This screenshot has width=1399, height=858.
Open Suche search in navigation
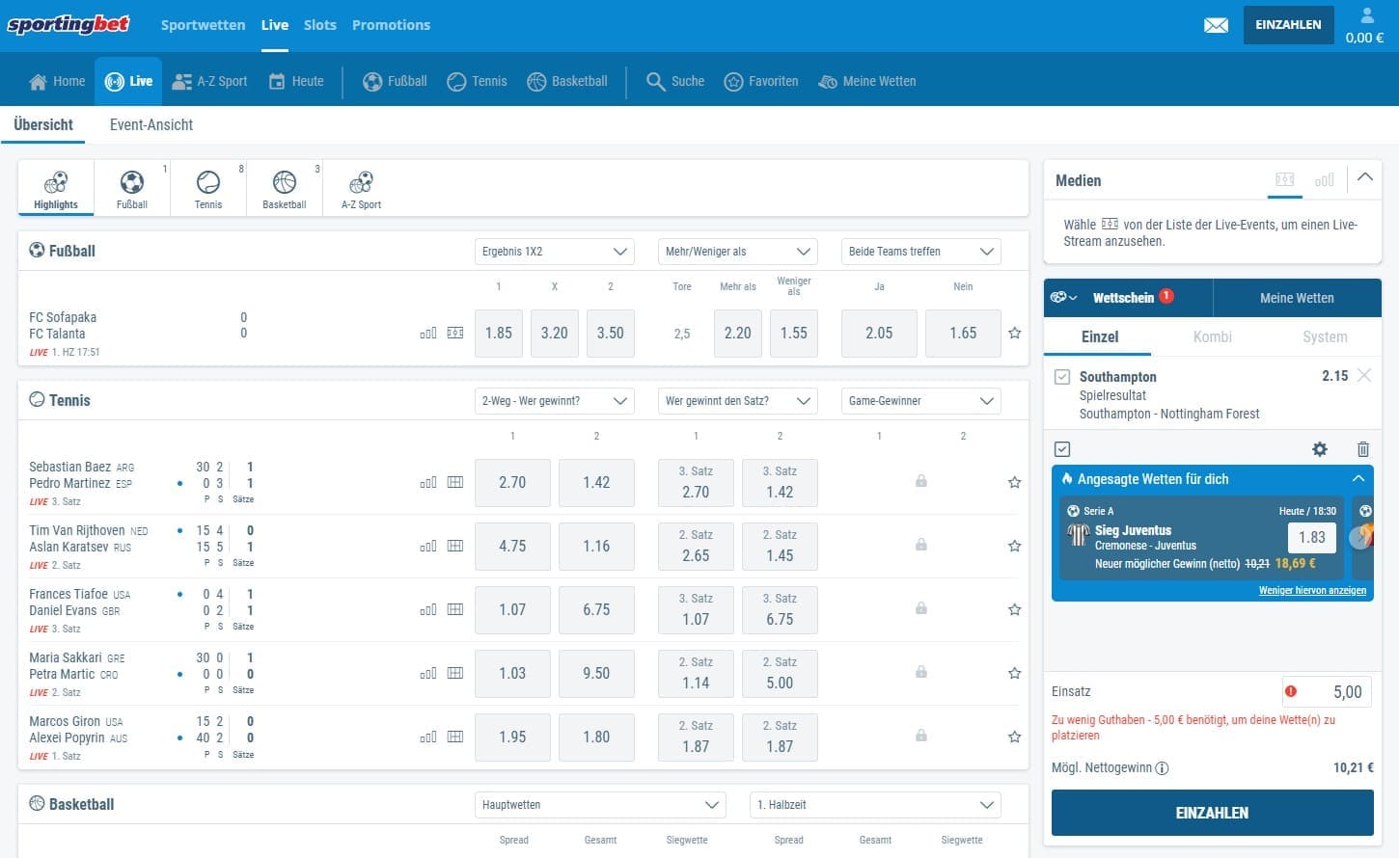[675, 81]
